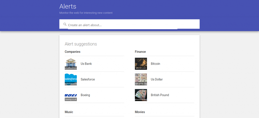
Task: Click the Us Dollar banknotes thumbnail
Action: pyautogui.click(x=141, y=79)
